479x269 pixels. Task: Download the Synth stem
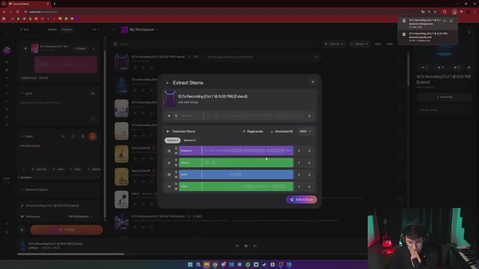point(309,174)
